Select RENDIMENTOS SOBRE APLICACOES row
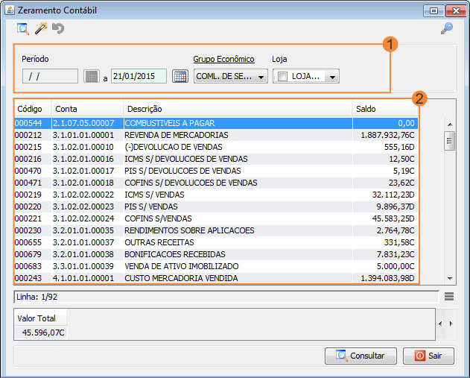 click(x=216, y=230)
